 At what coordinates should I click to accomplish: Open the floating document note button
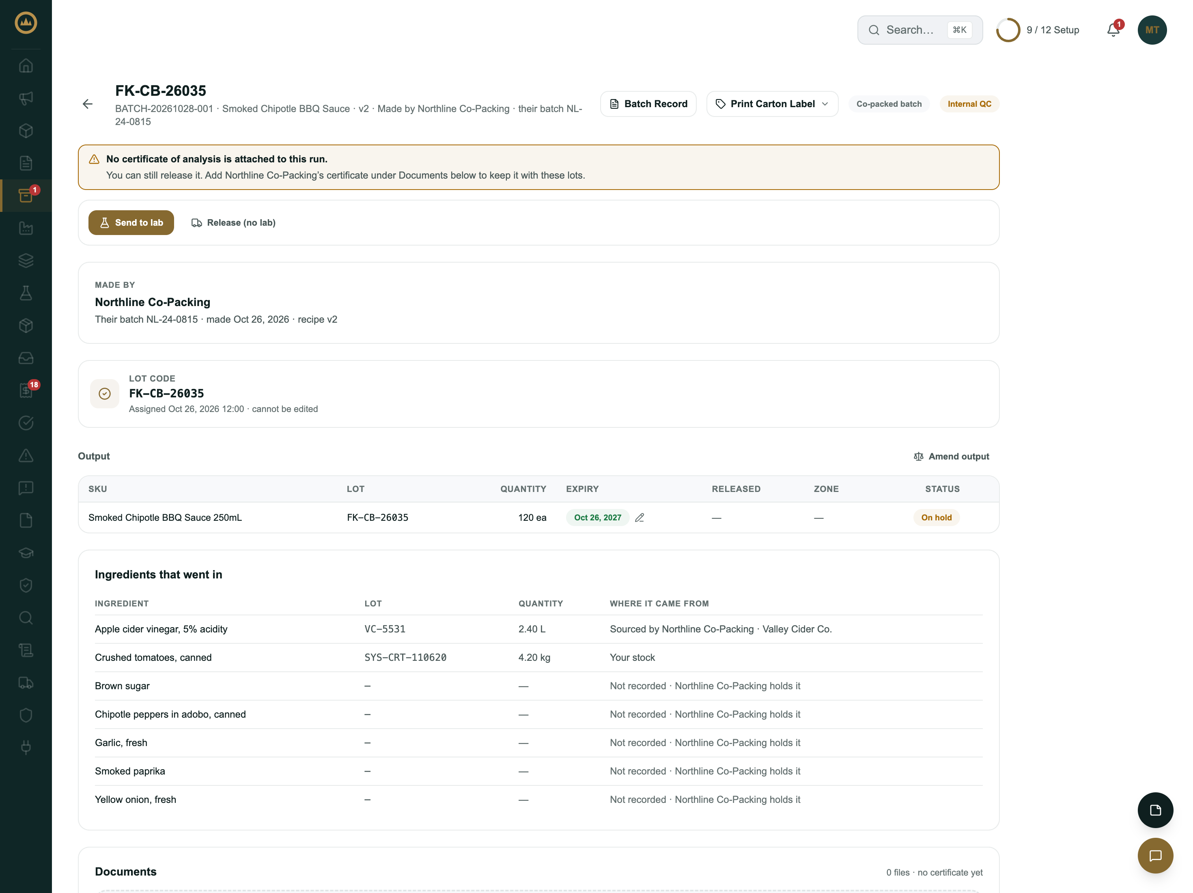click(1155, 810)
